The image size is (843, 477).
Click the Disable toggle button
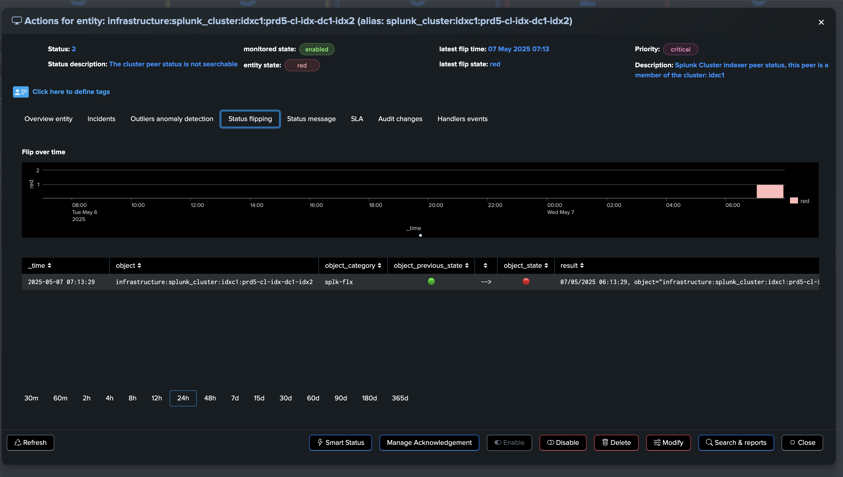563,443
